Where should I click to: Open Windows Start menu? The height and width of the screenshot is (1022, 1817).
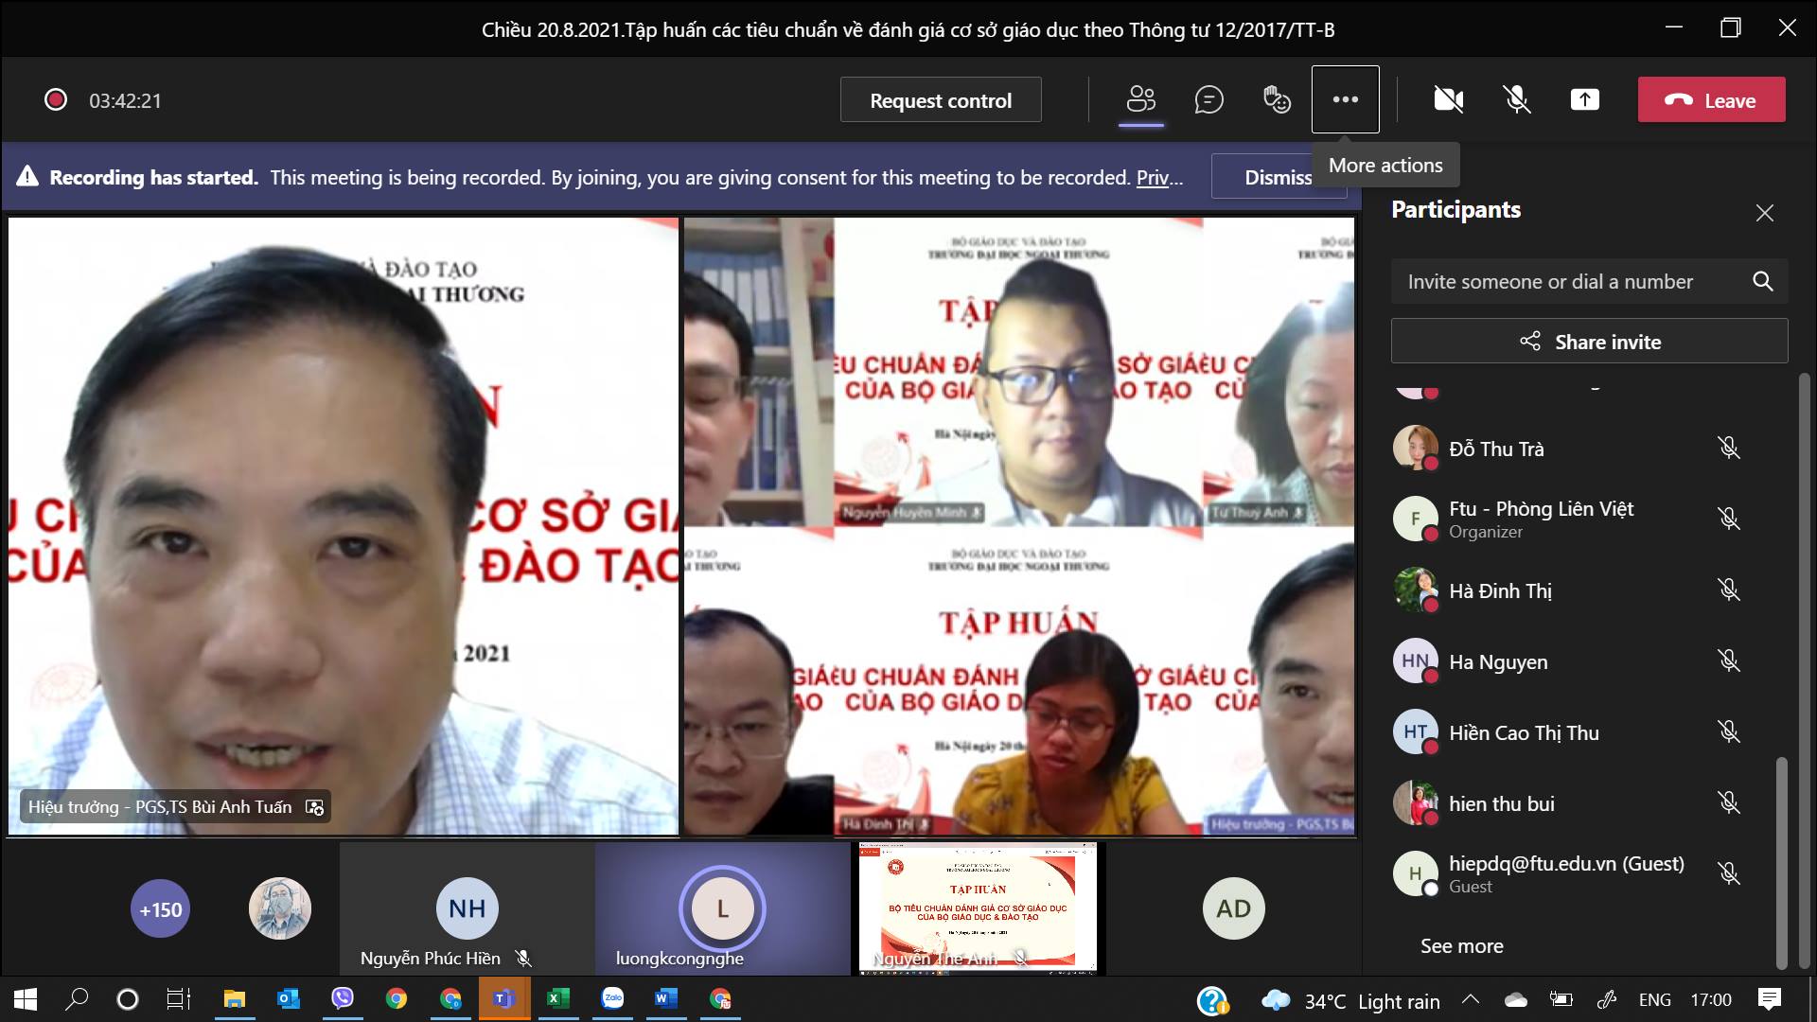[26, 999]
